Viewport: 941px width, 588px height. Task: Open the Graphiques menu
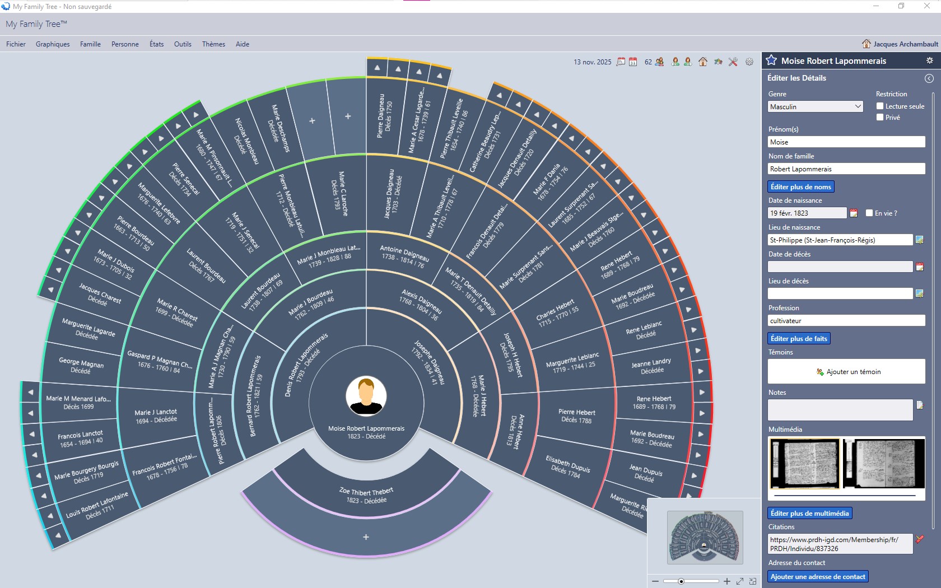(53, 44)
